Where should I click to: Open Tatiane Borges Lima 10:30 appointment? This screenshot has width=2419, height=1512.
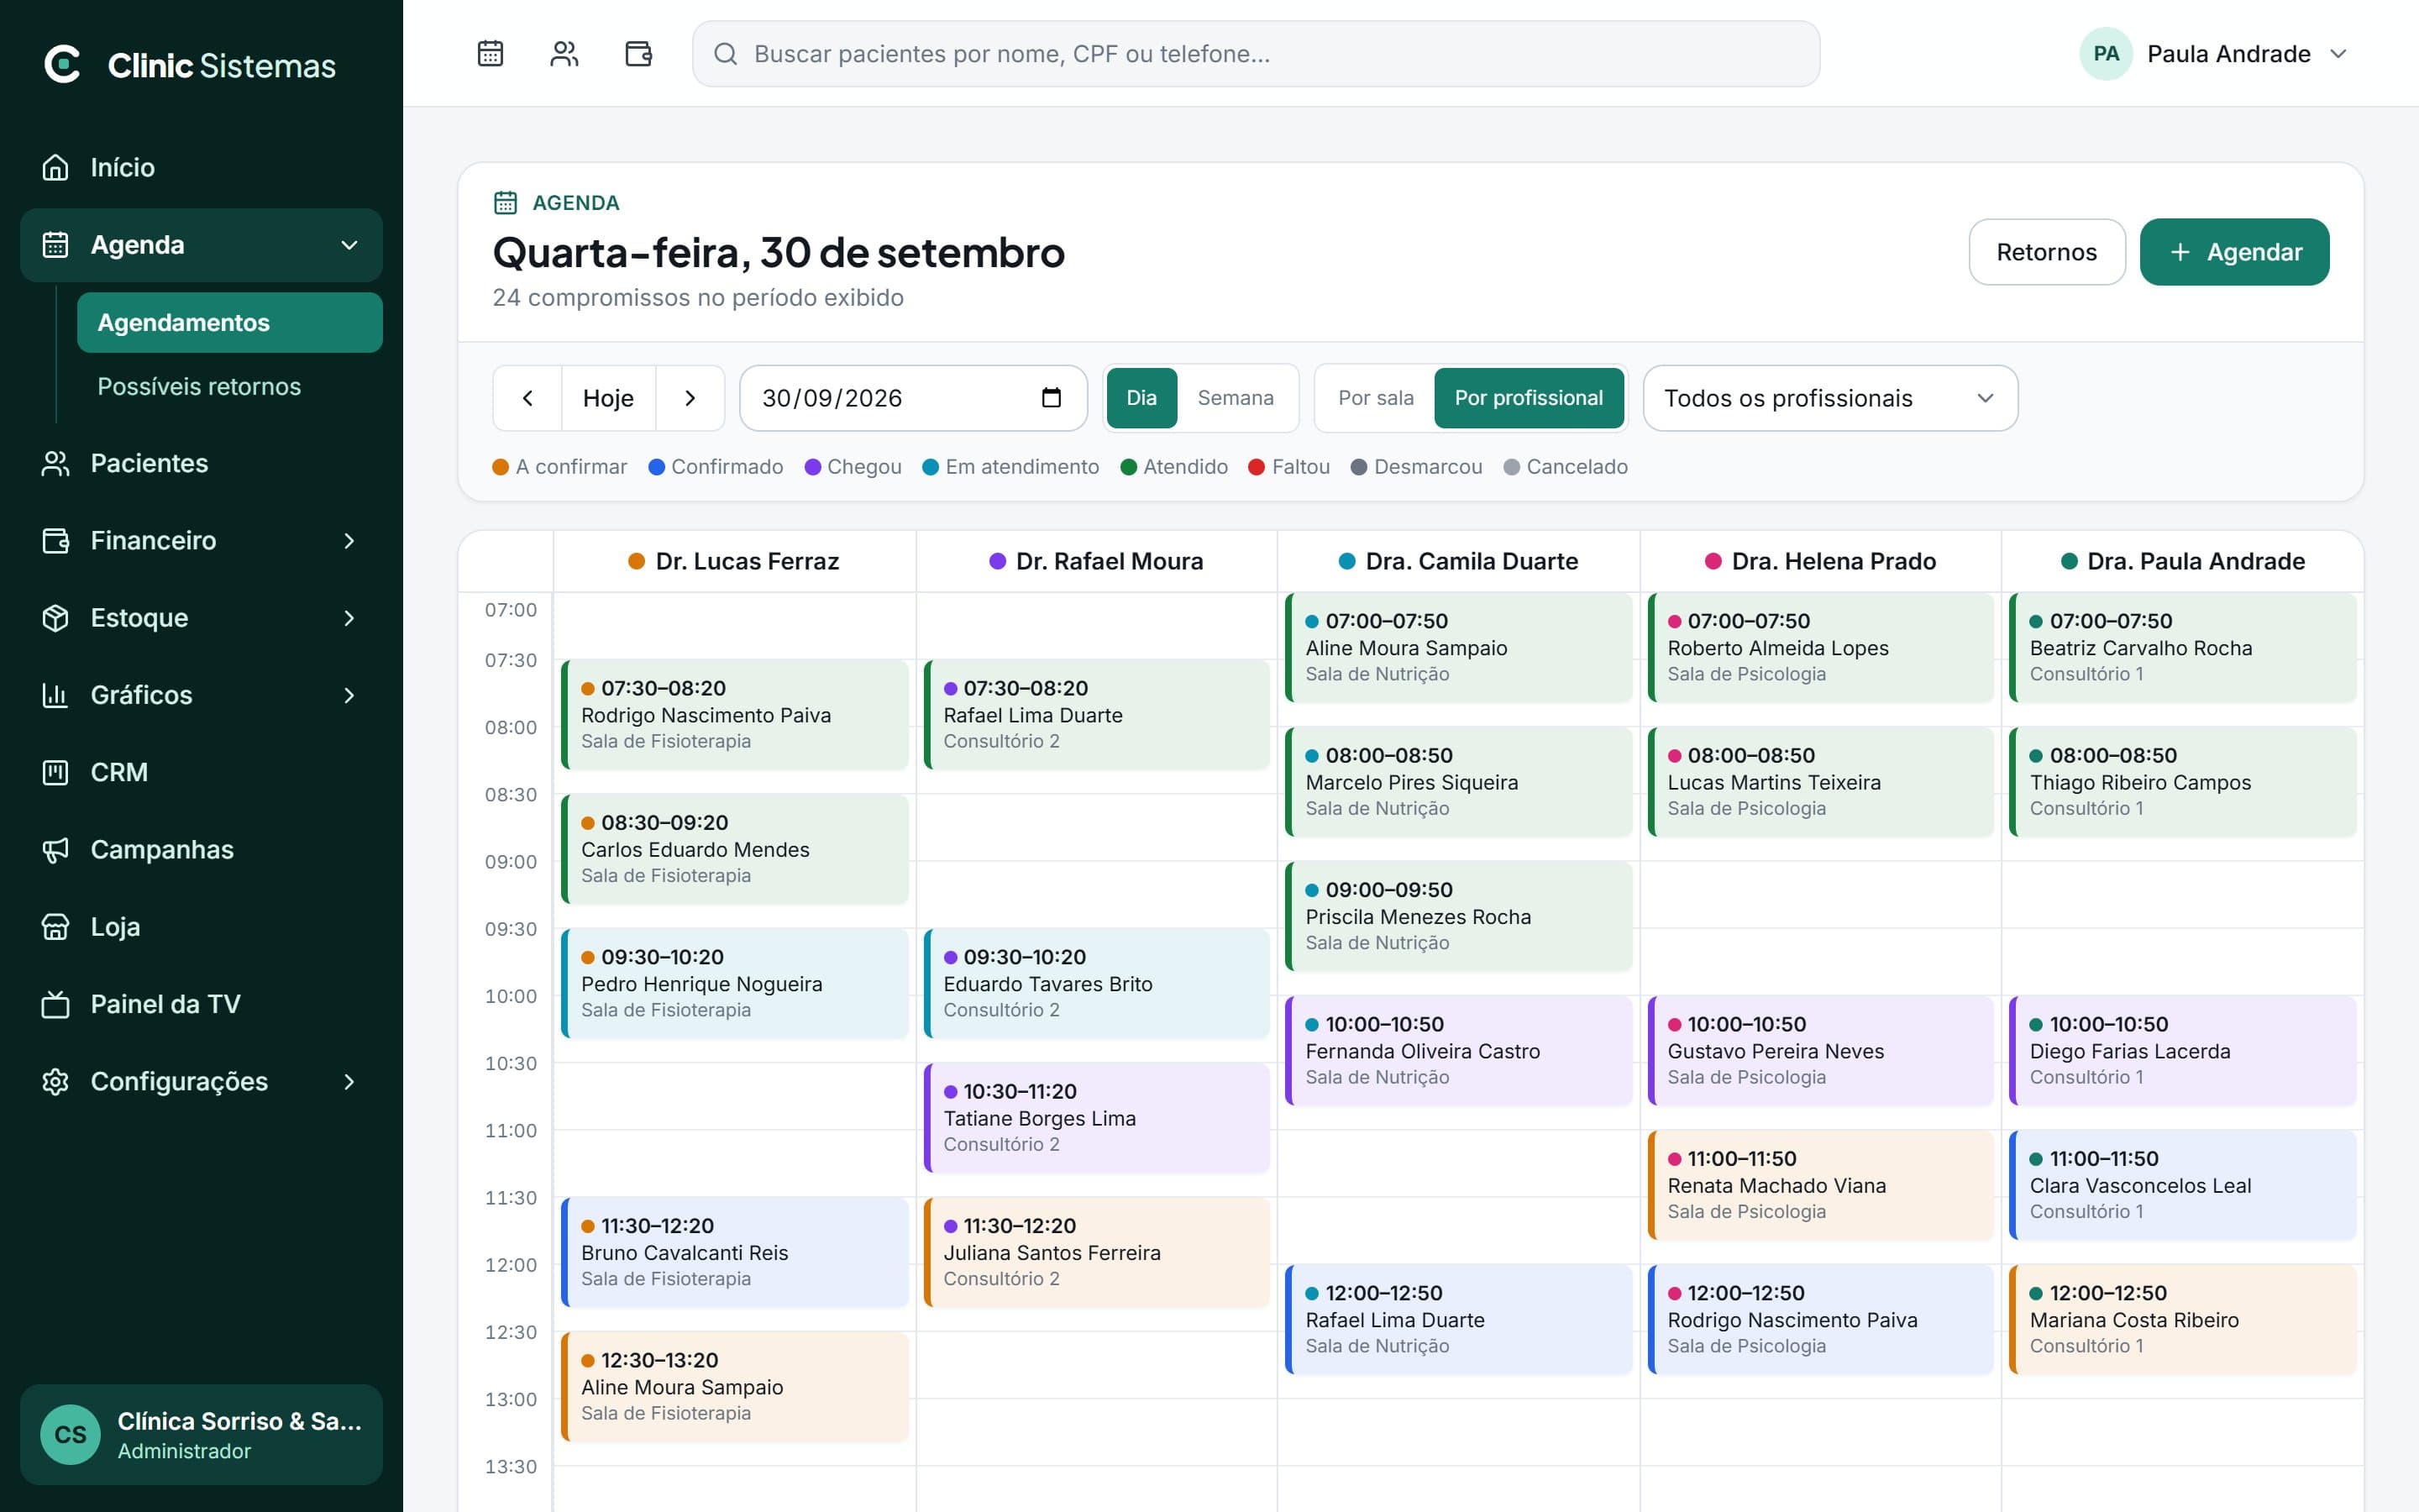[1097, 1117]
